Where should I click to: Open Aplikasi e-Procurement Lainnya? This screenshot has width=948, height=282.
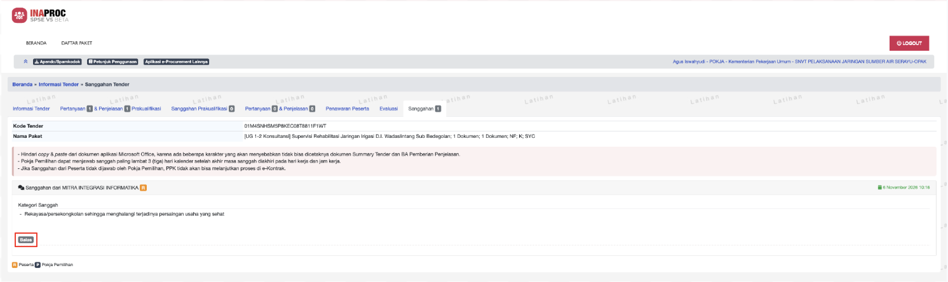click(x=177, y=62)
